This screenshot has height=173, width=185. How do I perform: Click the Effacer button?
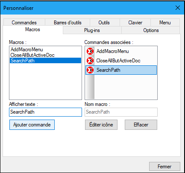click(x=141, y=125)
